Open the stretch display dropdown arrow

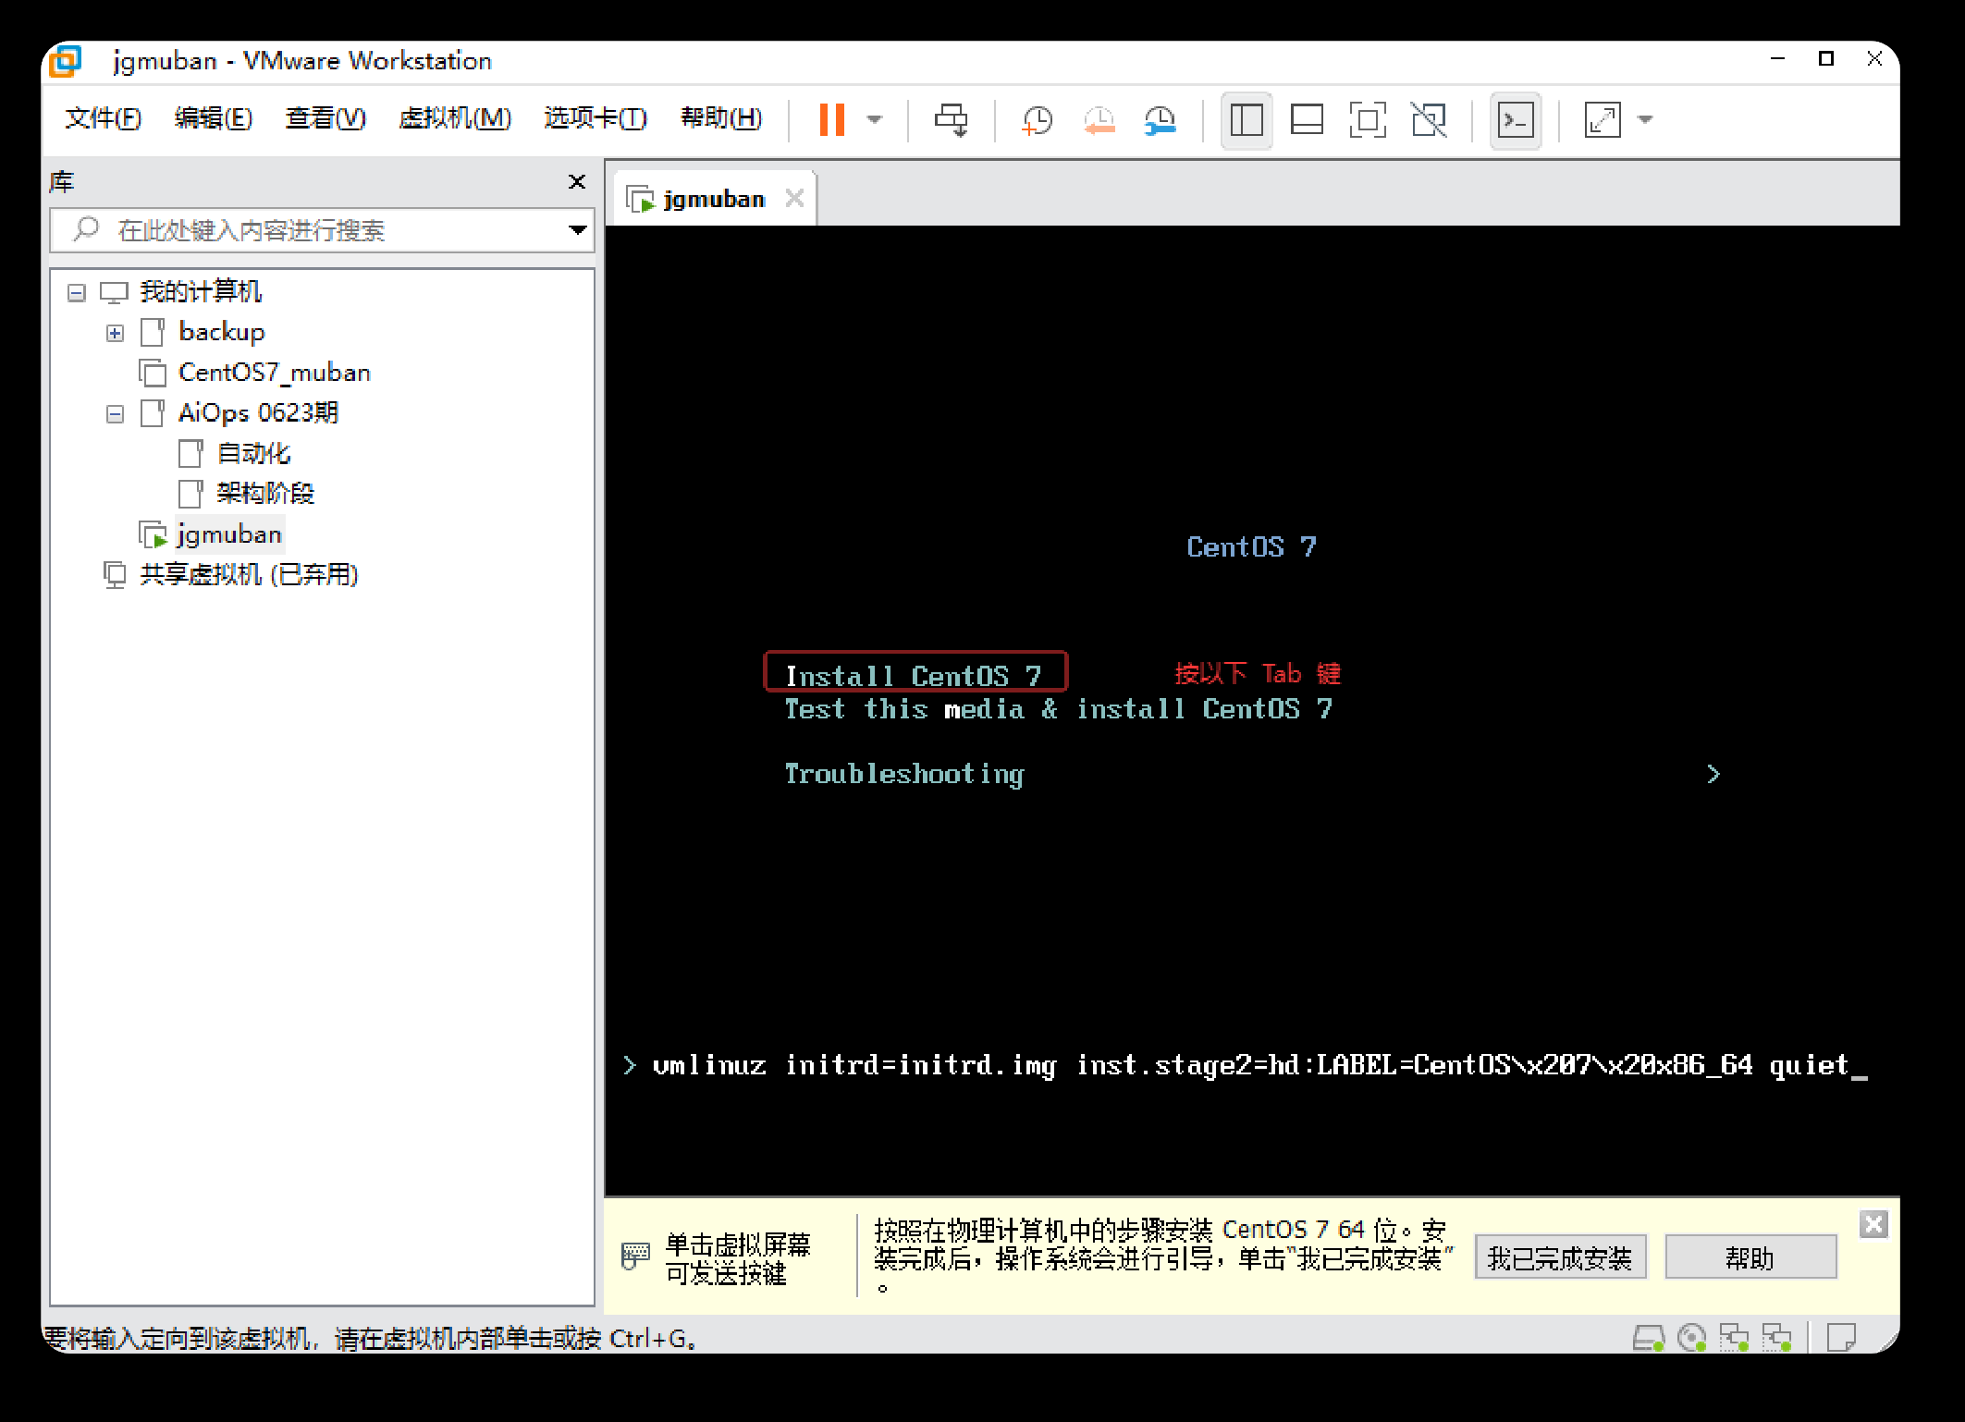1645,119
